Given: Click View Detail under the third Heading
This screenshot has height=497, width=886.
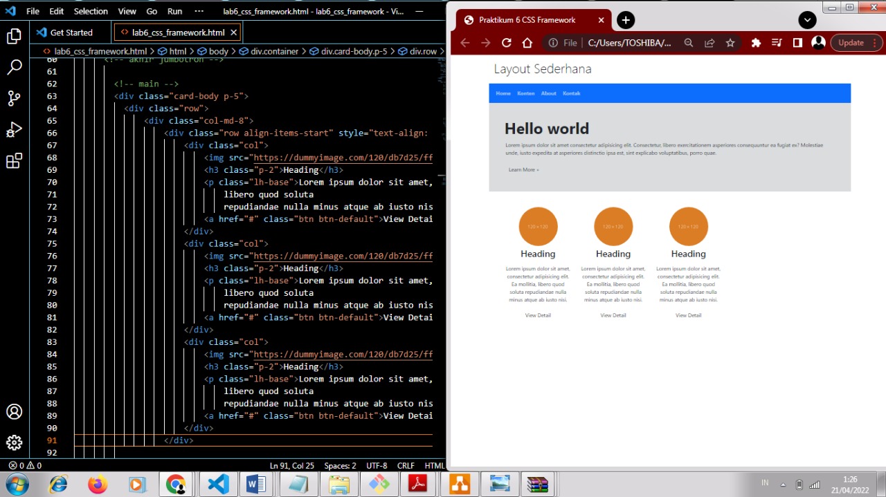Looking at the screenshot, I should tap(688, 315).
